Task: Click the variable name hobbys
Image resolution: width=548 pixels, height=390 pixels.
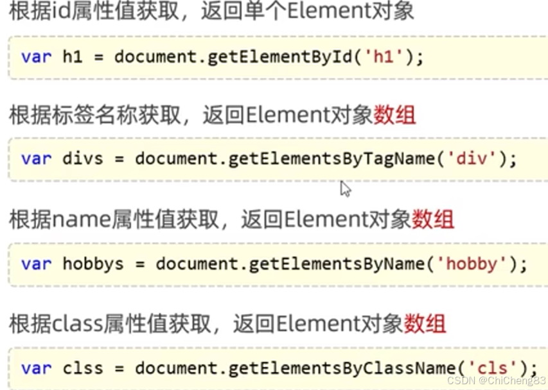Action: (x=93, y=264)
